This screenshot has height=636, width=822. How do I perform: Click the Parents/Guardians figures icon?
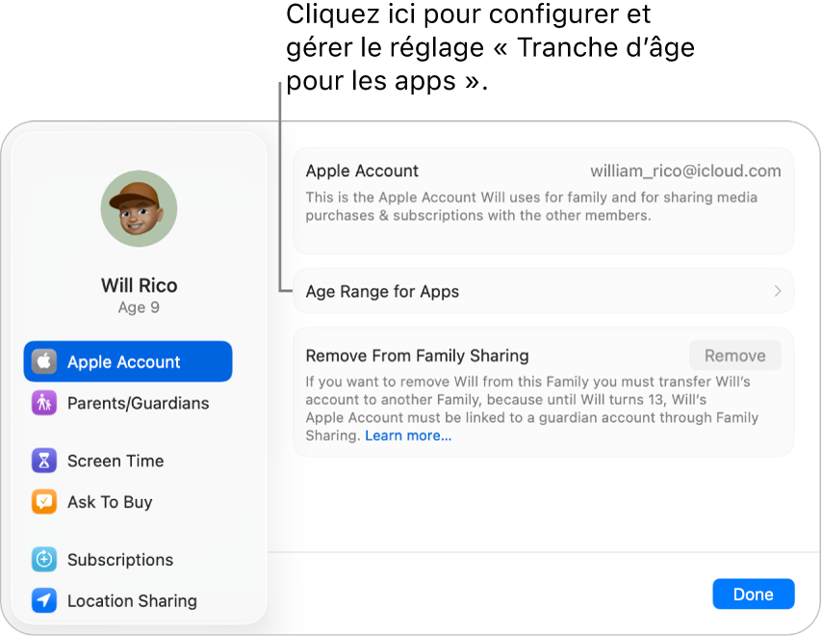[44, 403]
